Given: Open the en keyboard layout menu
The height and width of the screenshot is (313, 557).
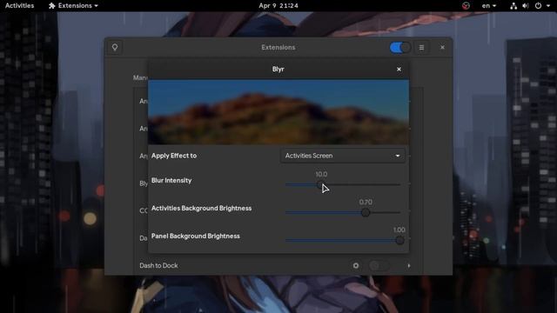Looking at the screenshot, I should point(489,6).
